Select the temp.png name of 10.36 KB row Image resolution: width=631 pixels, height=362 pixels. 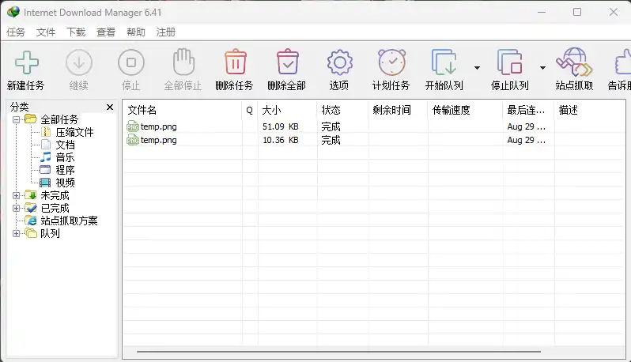pyautogui.click(x=159, y=140)
